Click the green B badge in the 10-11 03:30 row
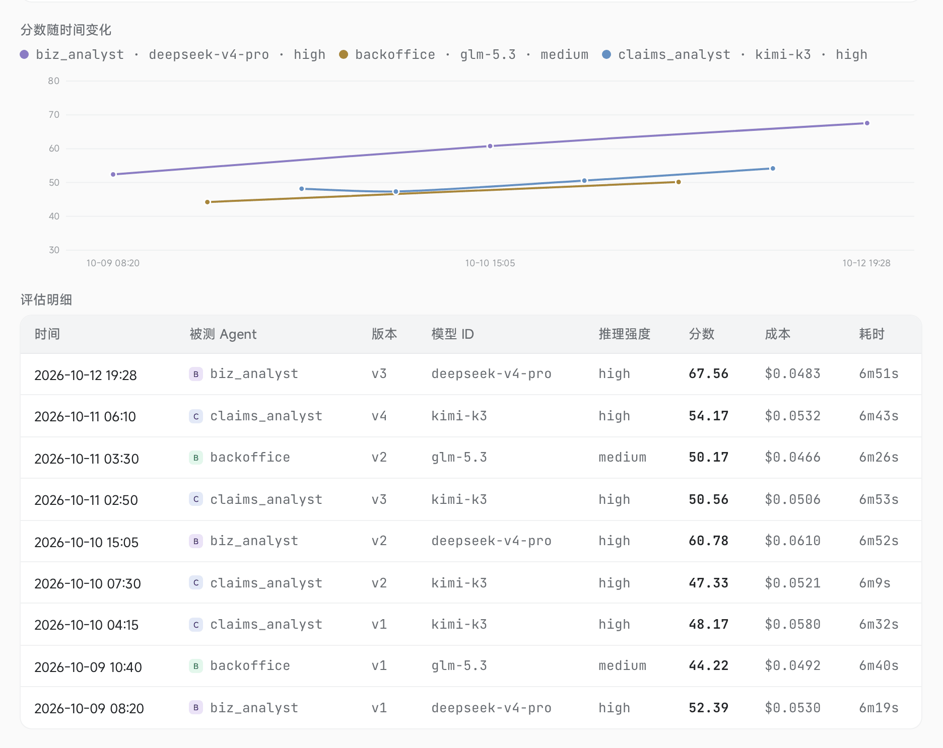 click(x=196, y=458)
